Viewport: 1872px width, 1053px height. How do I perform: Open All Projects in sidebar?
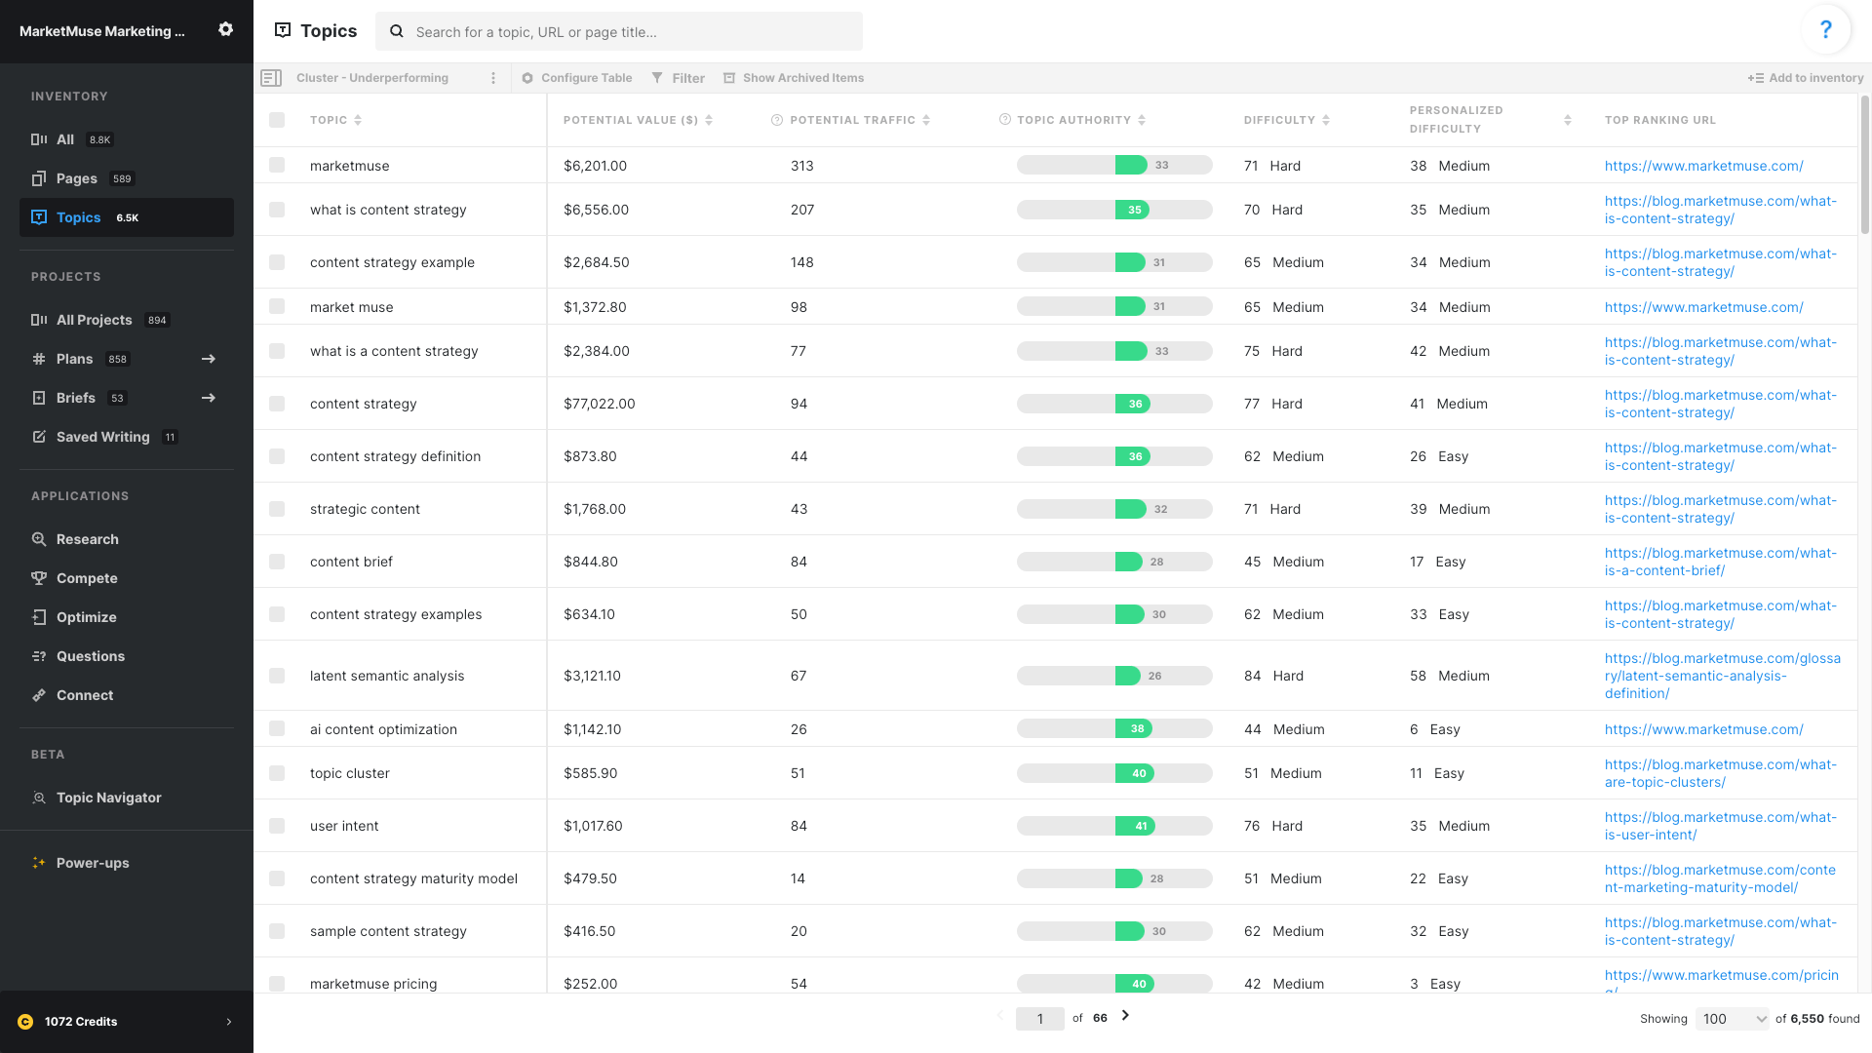point(127,320)
